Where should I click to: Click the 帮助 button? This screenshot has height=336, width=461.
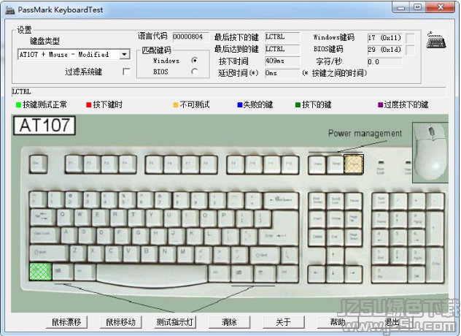point(338,322)
